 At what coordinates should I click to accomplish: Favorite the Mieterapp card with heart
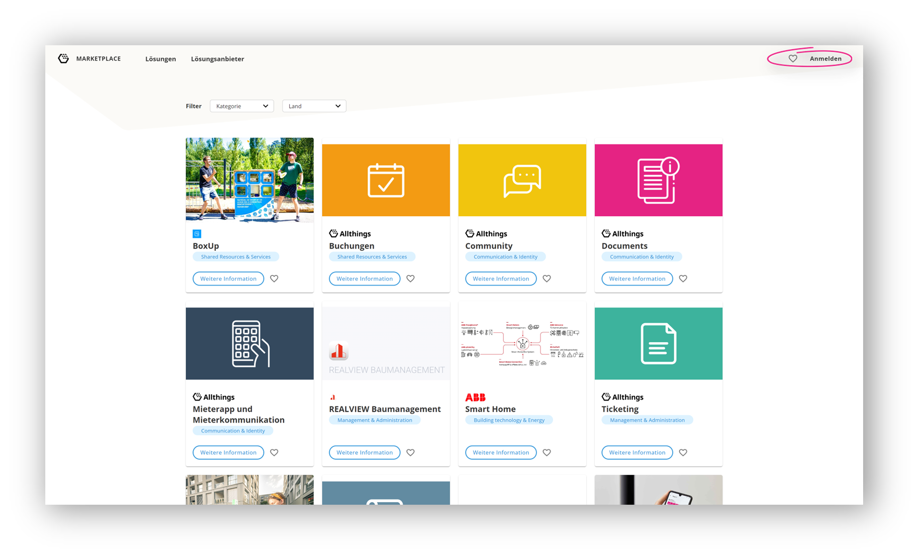[x=274, y=452]
